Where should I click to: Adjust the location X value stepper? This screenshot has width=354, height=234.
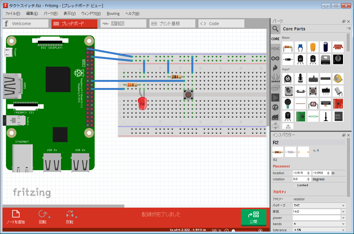point(308,173)
